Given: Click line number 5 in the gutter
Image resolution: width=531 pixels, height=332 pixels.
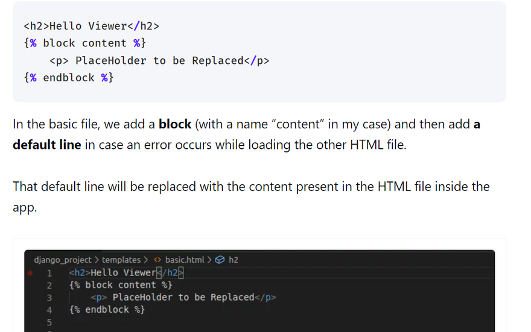Looking at the screenshot, I should click(x=49, y=322).
